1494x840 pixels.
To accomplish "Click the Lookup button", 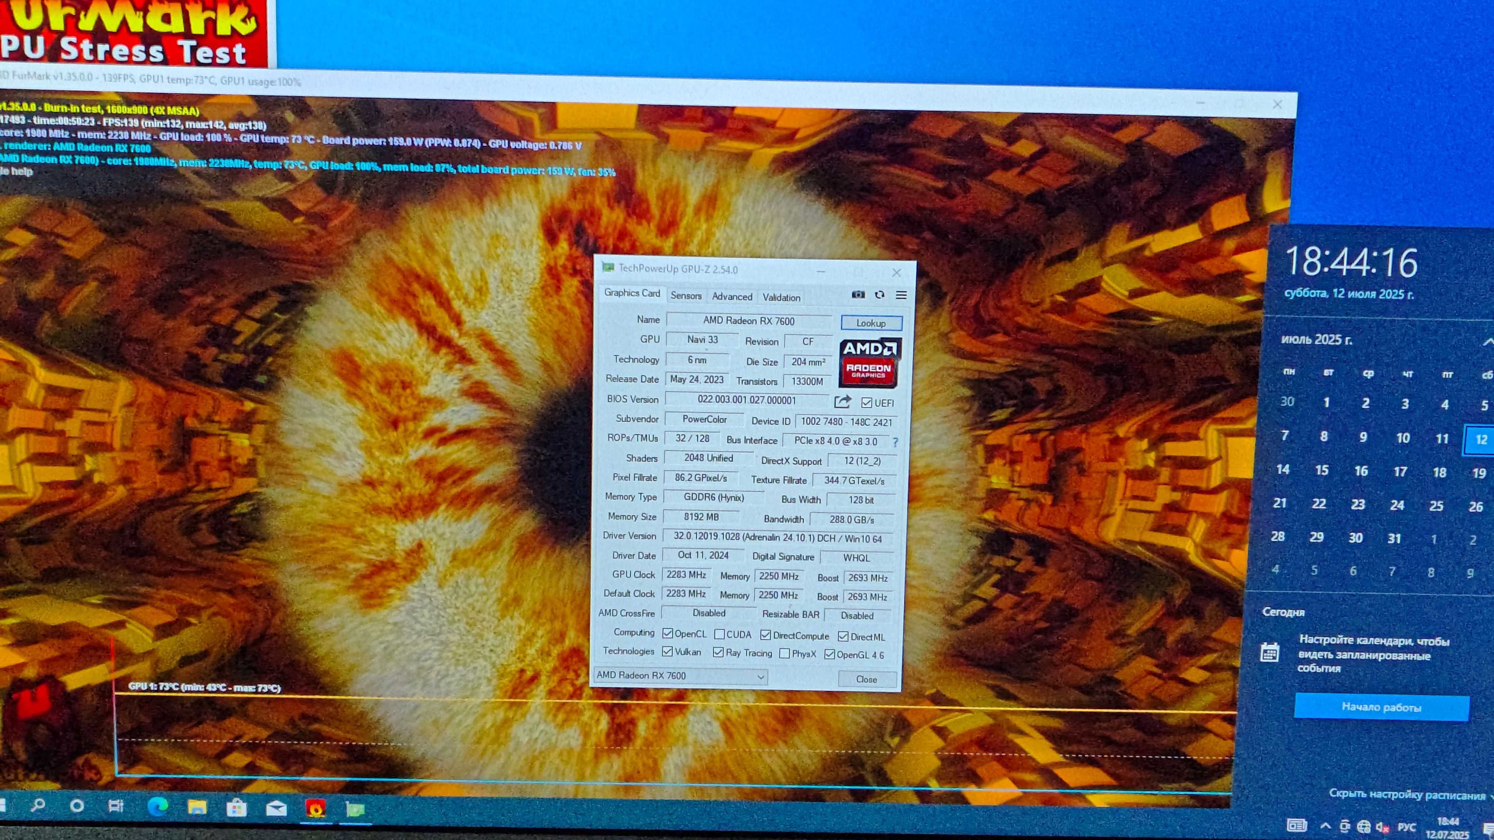I will pyautogui.click(x=871, y=323).
